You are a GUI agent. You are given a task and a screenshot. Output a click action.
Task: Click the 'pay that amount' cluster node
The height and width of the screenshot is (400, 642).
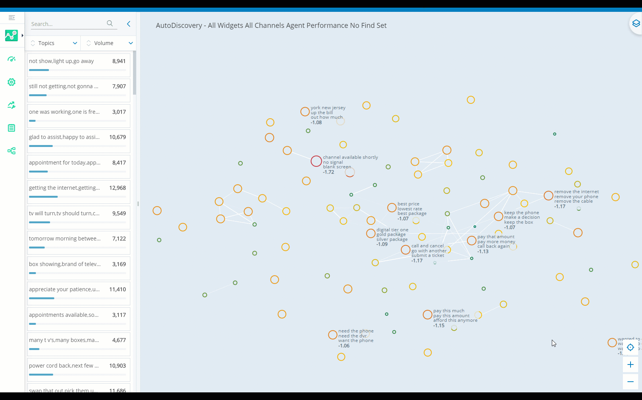click(472, 240)
